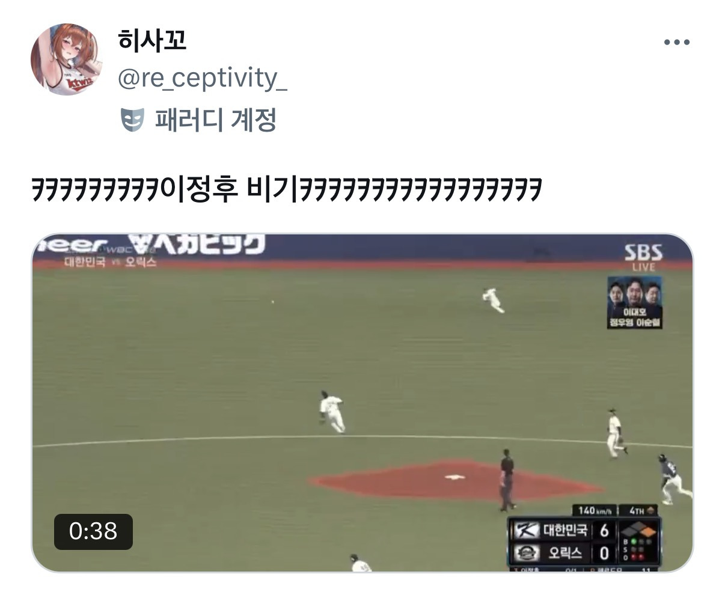Image resolution: width=725 pixels, height=592 pixels.
Task: Click the 오릭스 team logo on scoreboard
Action: 527,552
